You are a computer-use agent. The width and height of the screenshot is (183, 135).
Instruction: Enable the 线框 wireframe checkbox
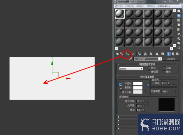(149, 68)
